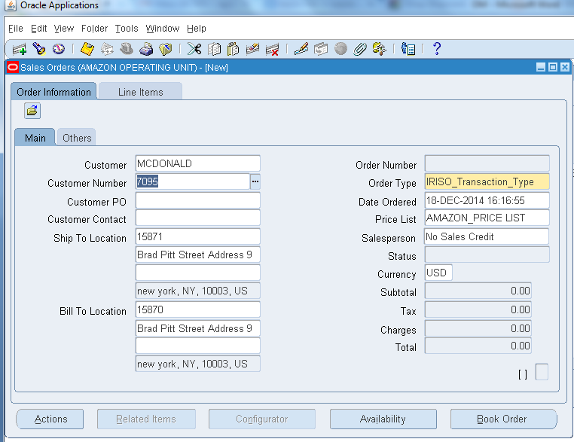Open the Edit menu
The image size is (574, 442).
tap(39, 29)
